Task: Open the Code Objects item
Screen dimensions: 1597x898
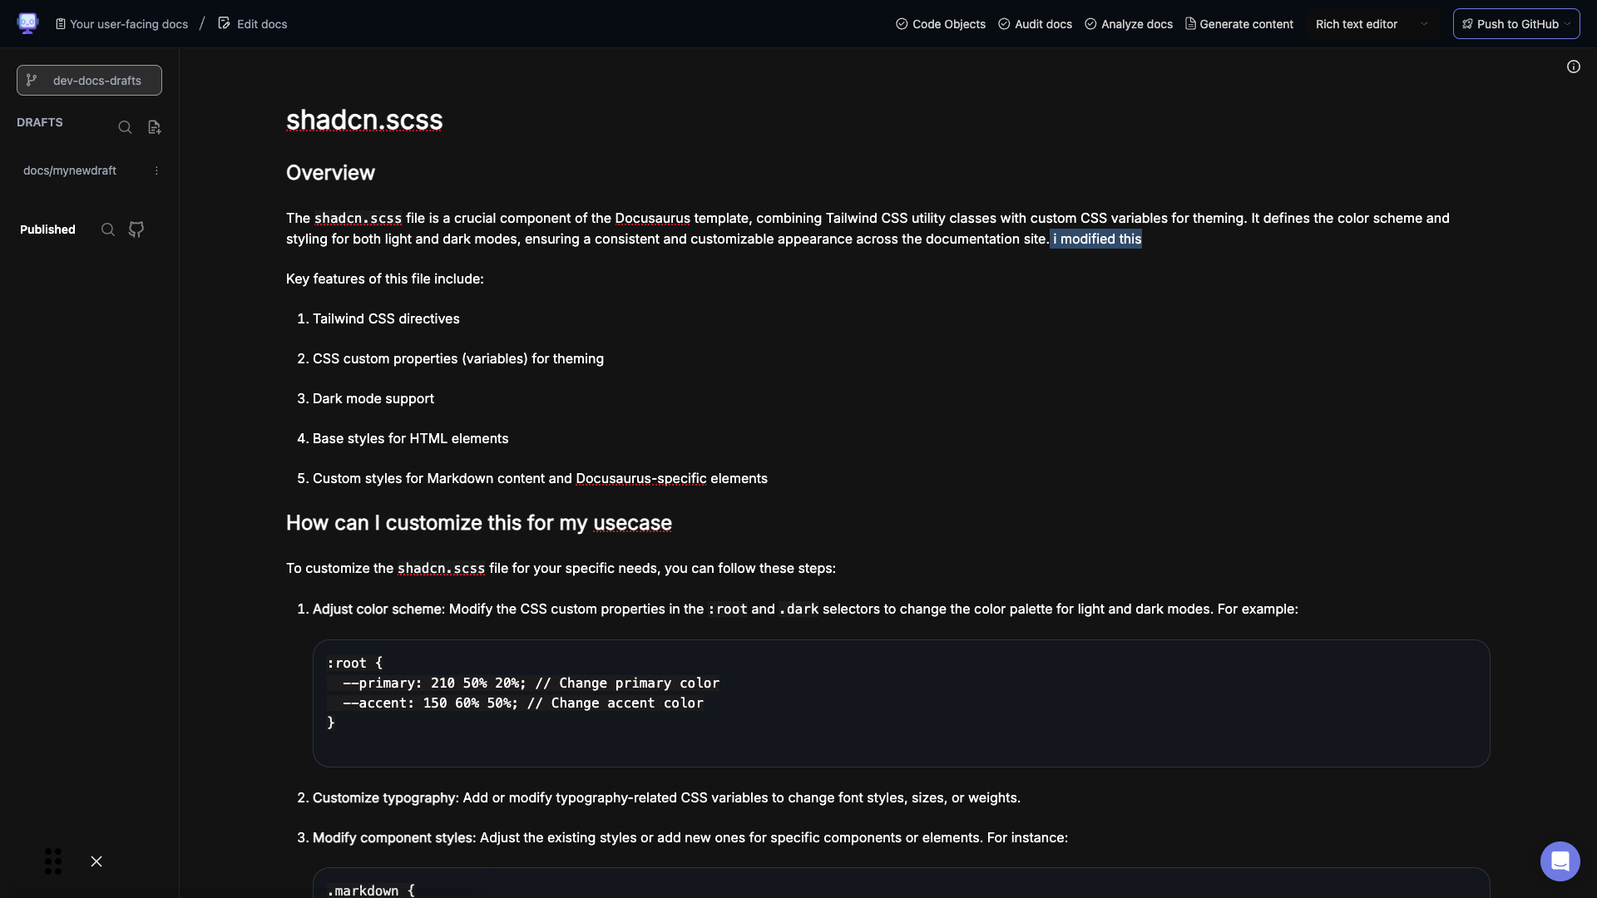Action: 941,24
